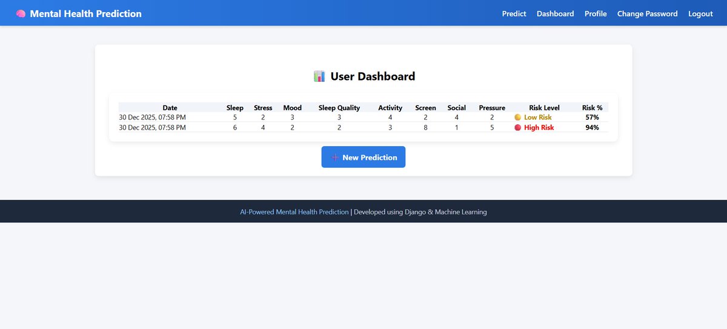Screen dimensions: 727x329
Task: Log out using the Logout link
Action: click(x=700, y=13)
